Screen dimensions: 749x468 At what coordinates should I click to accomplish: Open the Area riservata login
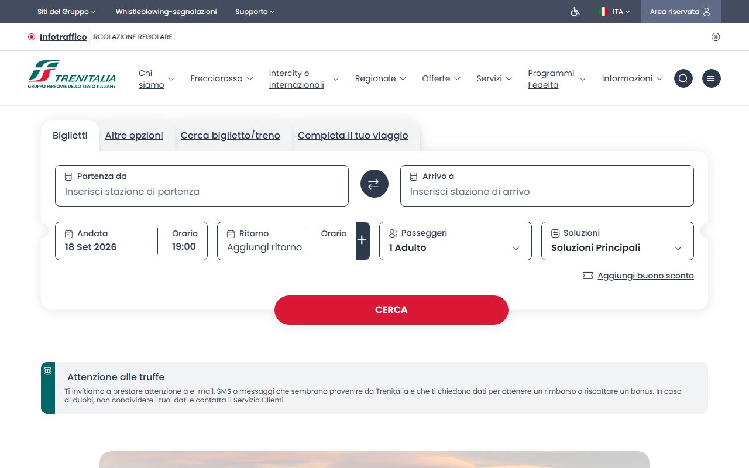(x=681, y=12)
